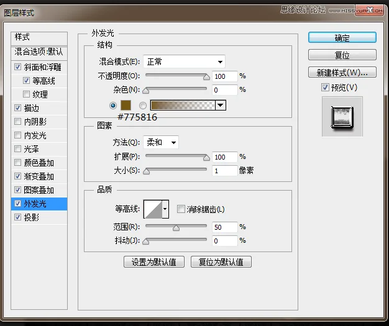Open 等高线 contour picker arrow

(x=165, y=209)
